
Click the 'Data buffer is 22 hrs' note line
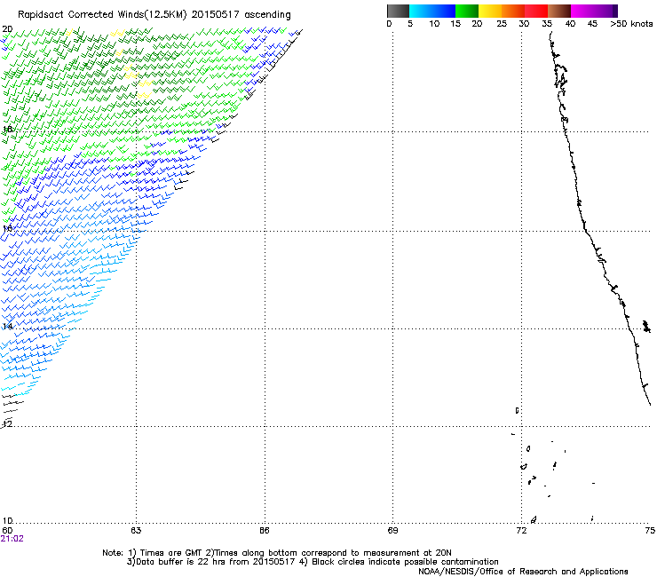(313, 562)
